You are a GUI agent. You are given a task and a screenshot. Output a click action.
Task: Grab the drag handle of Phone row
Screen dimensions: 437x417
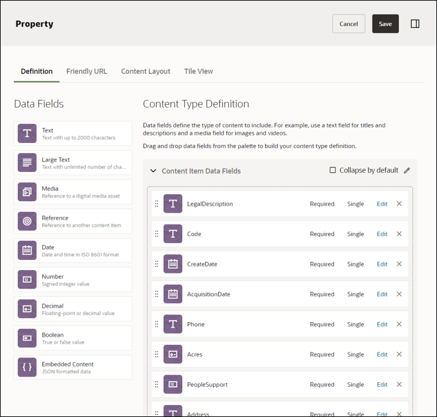(x=157, y=324)
